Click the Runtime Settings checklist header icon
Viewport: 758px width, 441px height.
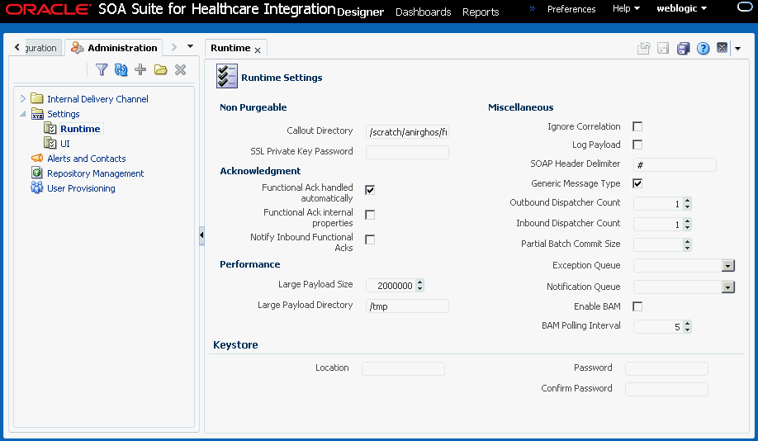[227, 76]
